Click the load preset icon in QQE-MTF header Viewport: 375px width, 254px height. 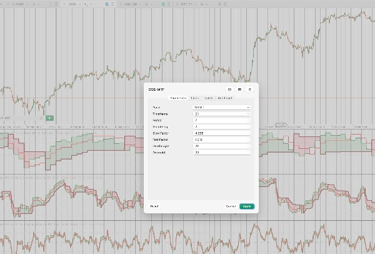[x=229, y=89]
